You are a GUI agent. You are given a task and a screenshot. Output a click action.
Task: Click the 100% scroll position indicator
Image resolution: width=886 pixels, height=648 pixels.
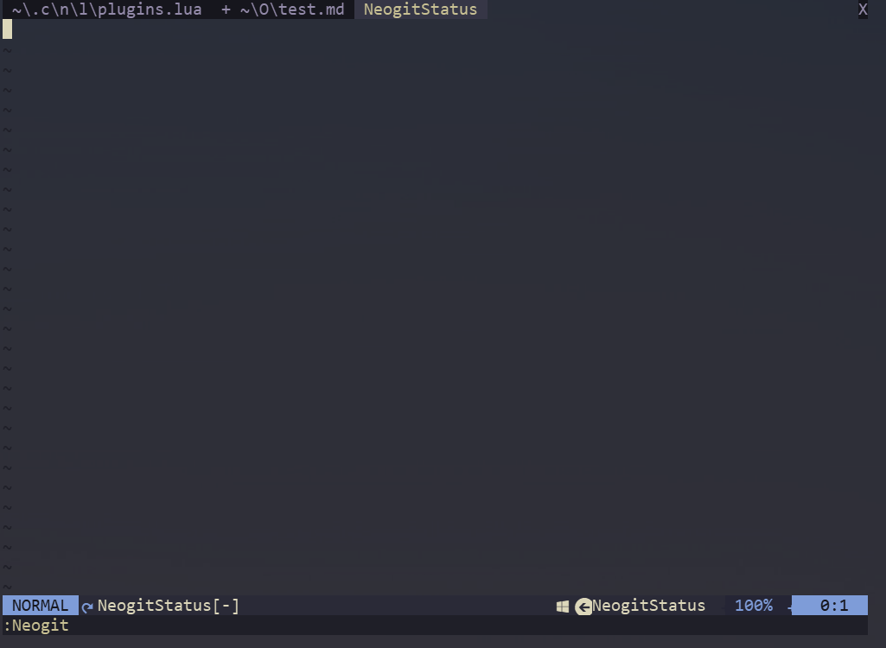point(752,605)
